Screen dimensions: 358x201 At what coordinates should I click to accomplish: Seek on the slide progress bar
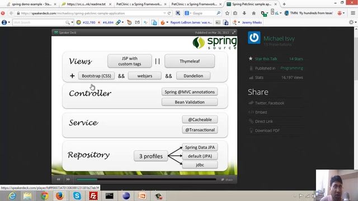(x=146, y=180)
